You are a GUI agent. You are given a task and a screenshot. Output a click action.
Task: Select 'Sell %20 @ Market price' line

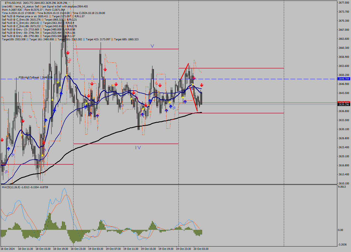43,16
